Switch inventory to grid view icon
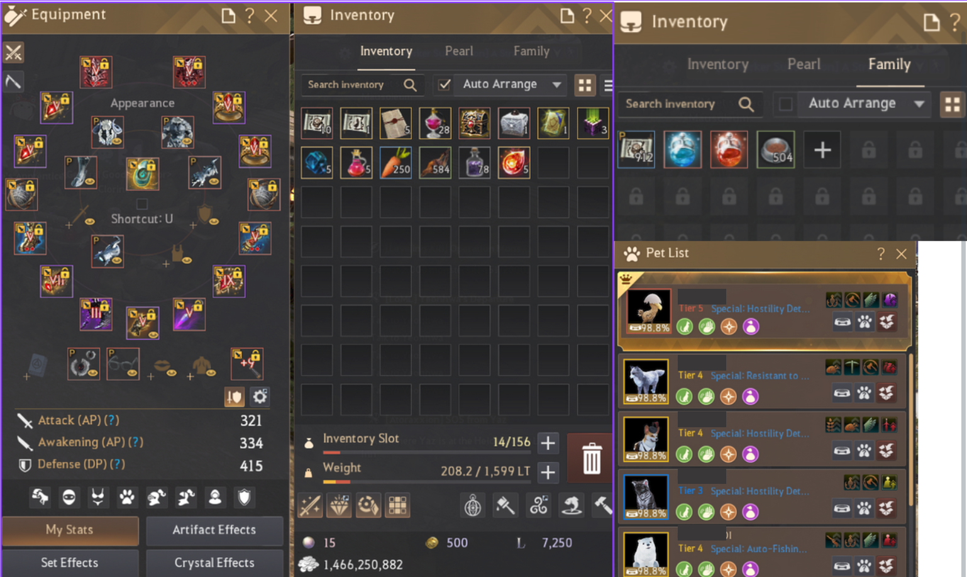The width and height of the screenshot is (967, 577). point(585,85)
